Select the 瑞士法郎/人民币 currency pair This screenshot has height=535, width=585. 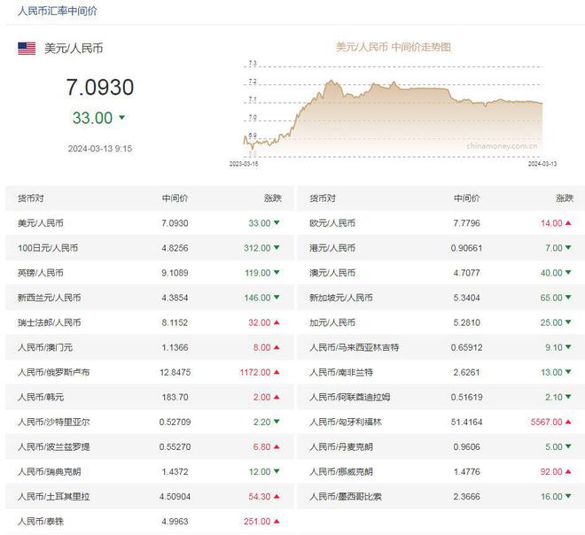[50, 322]
